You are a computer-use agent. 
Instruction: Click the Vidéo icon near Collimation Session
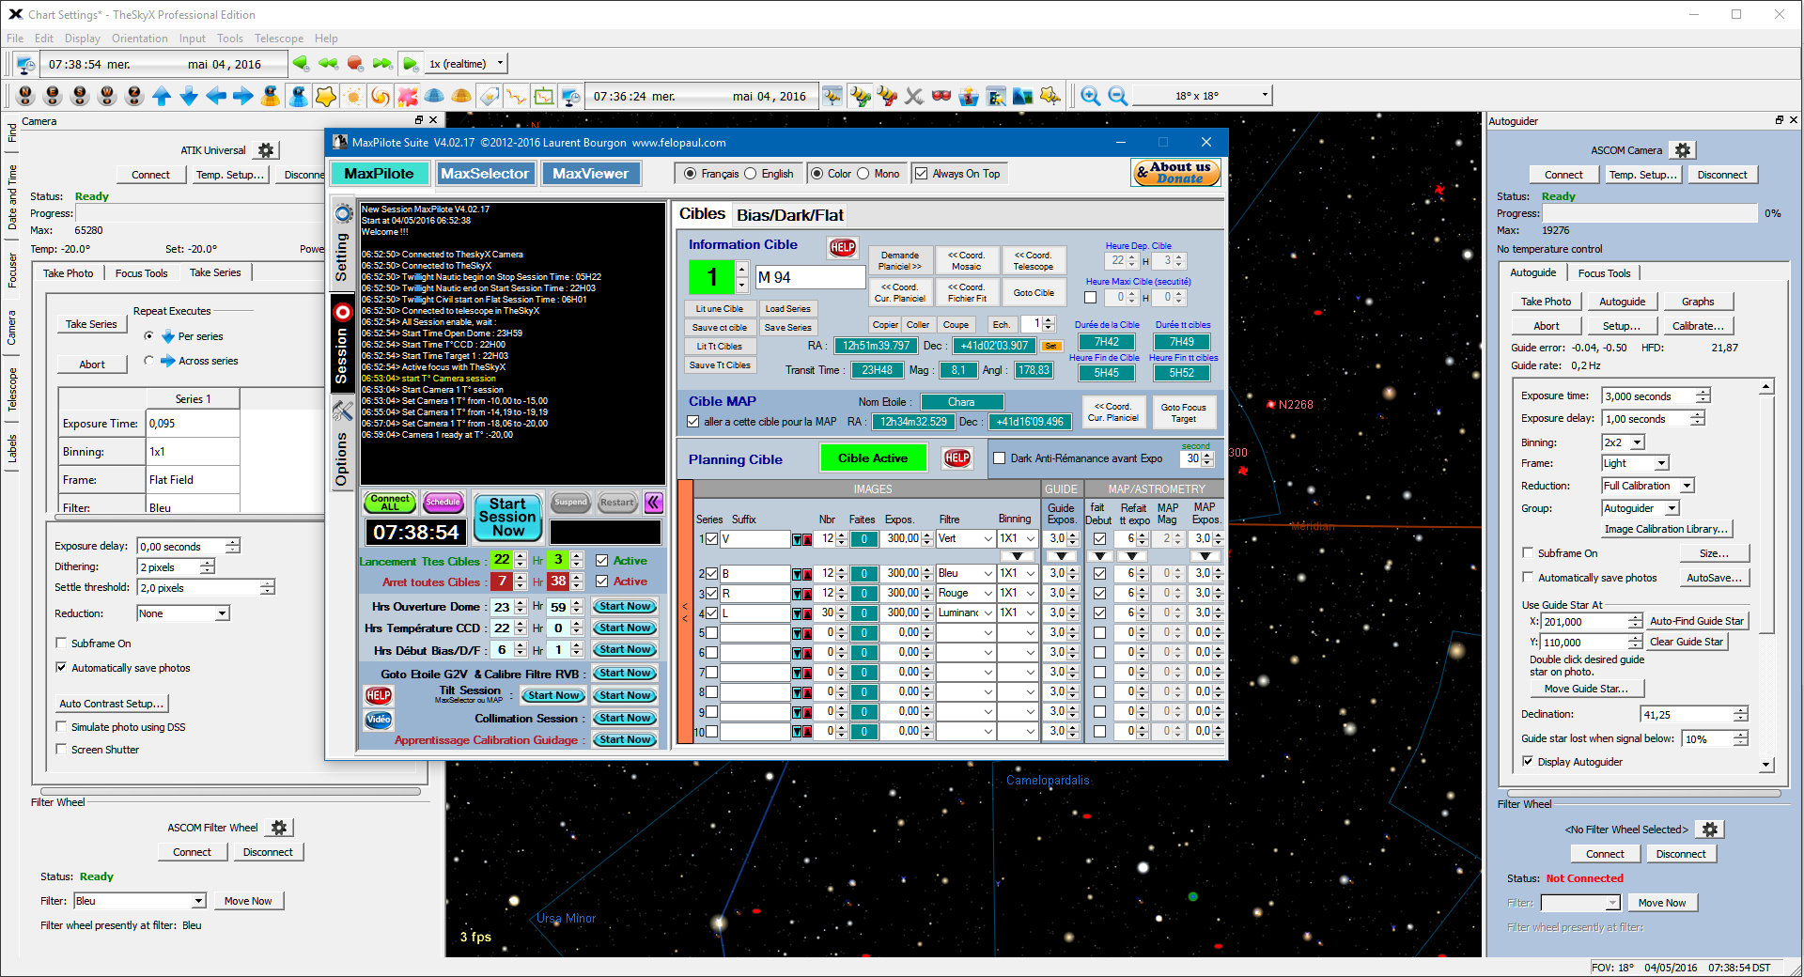pyautogui.click(x=379, y=720)
